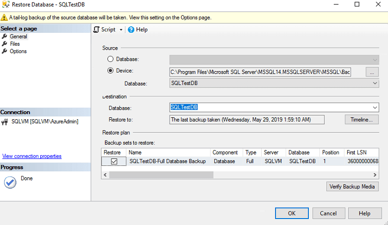Viewport: 388px width, 225px height.
Task: Click the Component column header
Action: (226, 152)
